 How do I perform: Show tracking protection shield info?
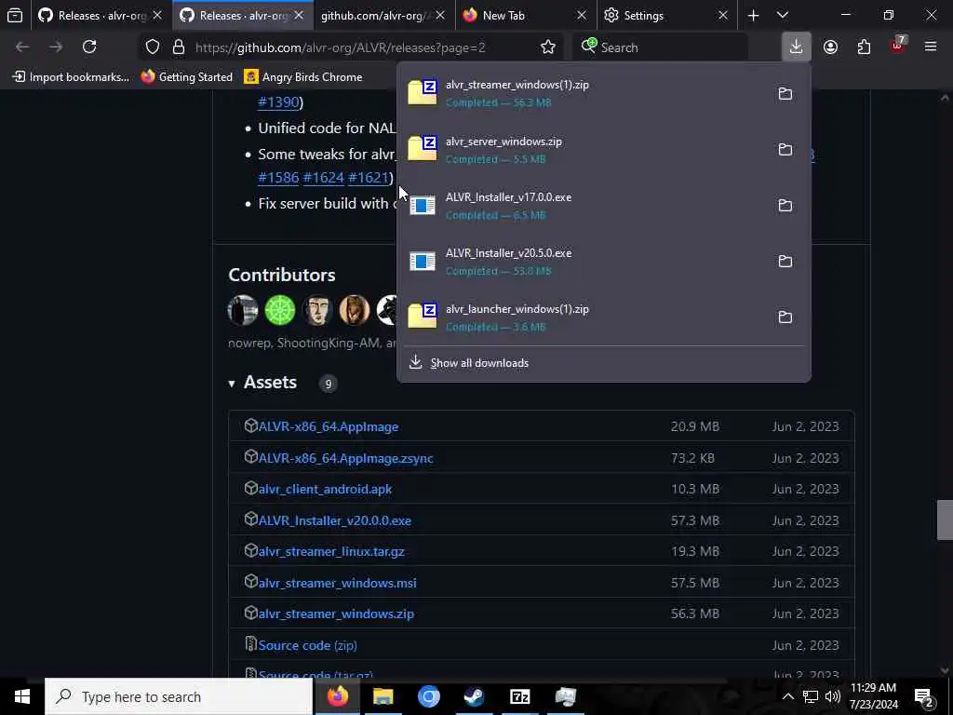[x=153, y=47]
